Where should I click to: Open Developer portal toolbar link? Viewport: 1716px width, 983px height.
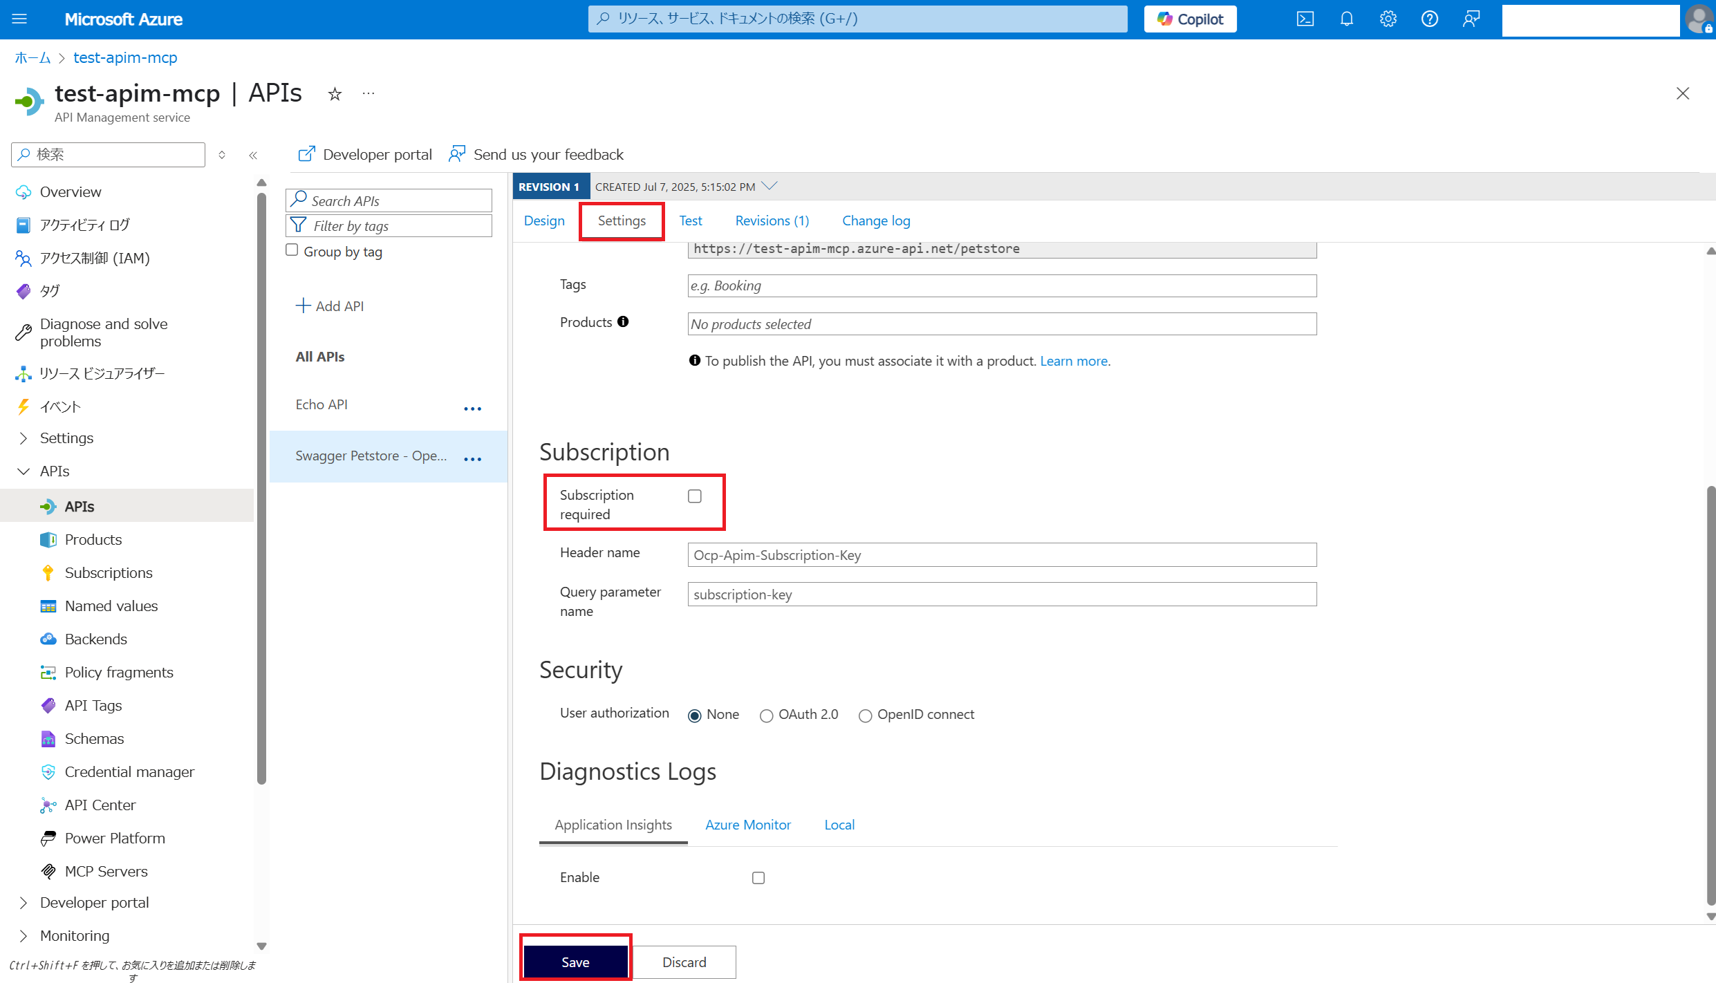[x=364, y=154]
